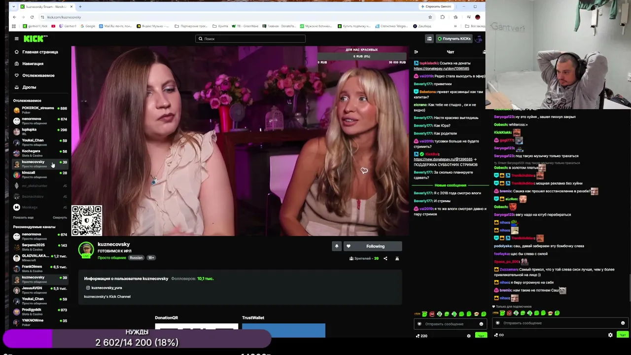Viewport: 631px width, 355px height.
Task: Click the search field Поиск
Action: tap(250, 38)
